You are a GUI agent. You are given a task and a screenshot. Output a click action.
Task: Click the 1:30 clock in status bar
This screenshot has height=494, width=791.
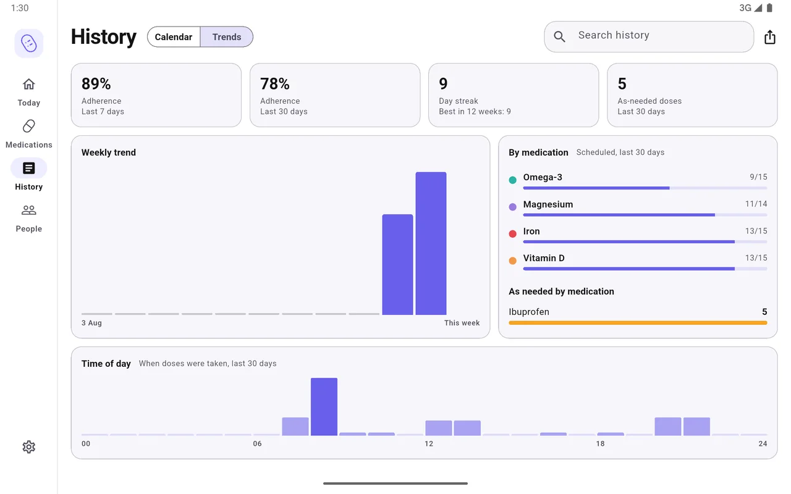click(x=20, y=8)
